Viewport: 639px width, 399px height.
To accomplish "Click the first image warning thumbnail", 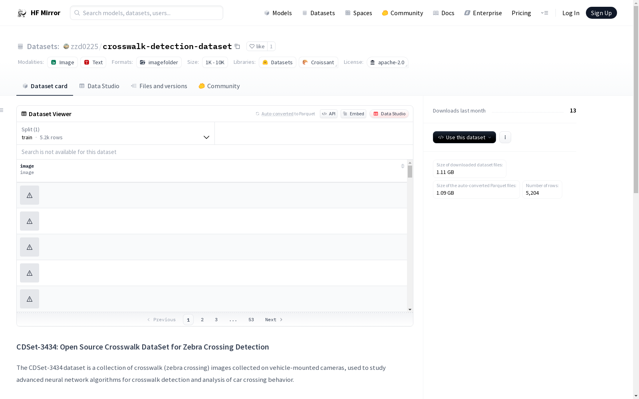I will [x=30, y=195].
